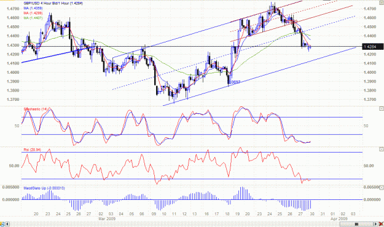Screen dimensions: 384x227
Task: Click 1.4700 on the right price axis
Action: tap(370, 9)
